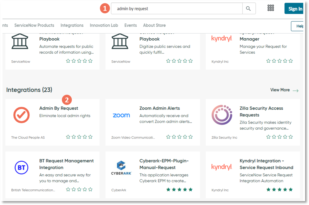This screenshot has width=309, height=205.
Task: Click the Integrations (23) heading
Action: [29, 90]
